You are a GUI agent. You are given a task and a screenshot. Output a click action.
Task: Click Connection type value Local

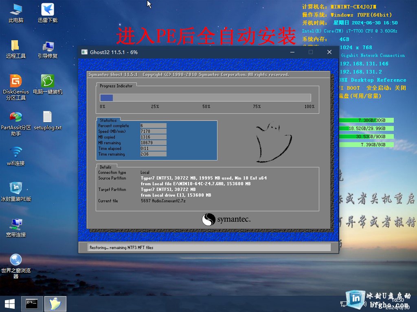(x=145, y=172)
